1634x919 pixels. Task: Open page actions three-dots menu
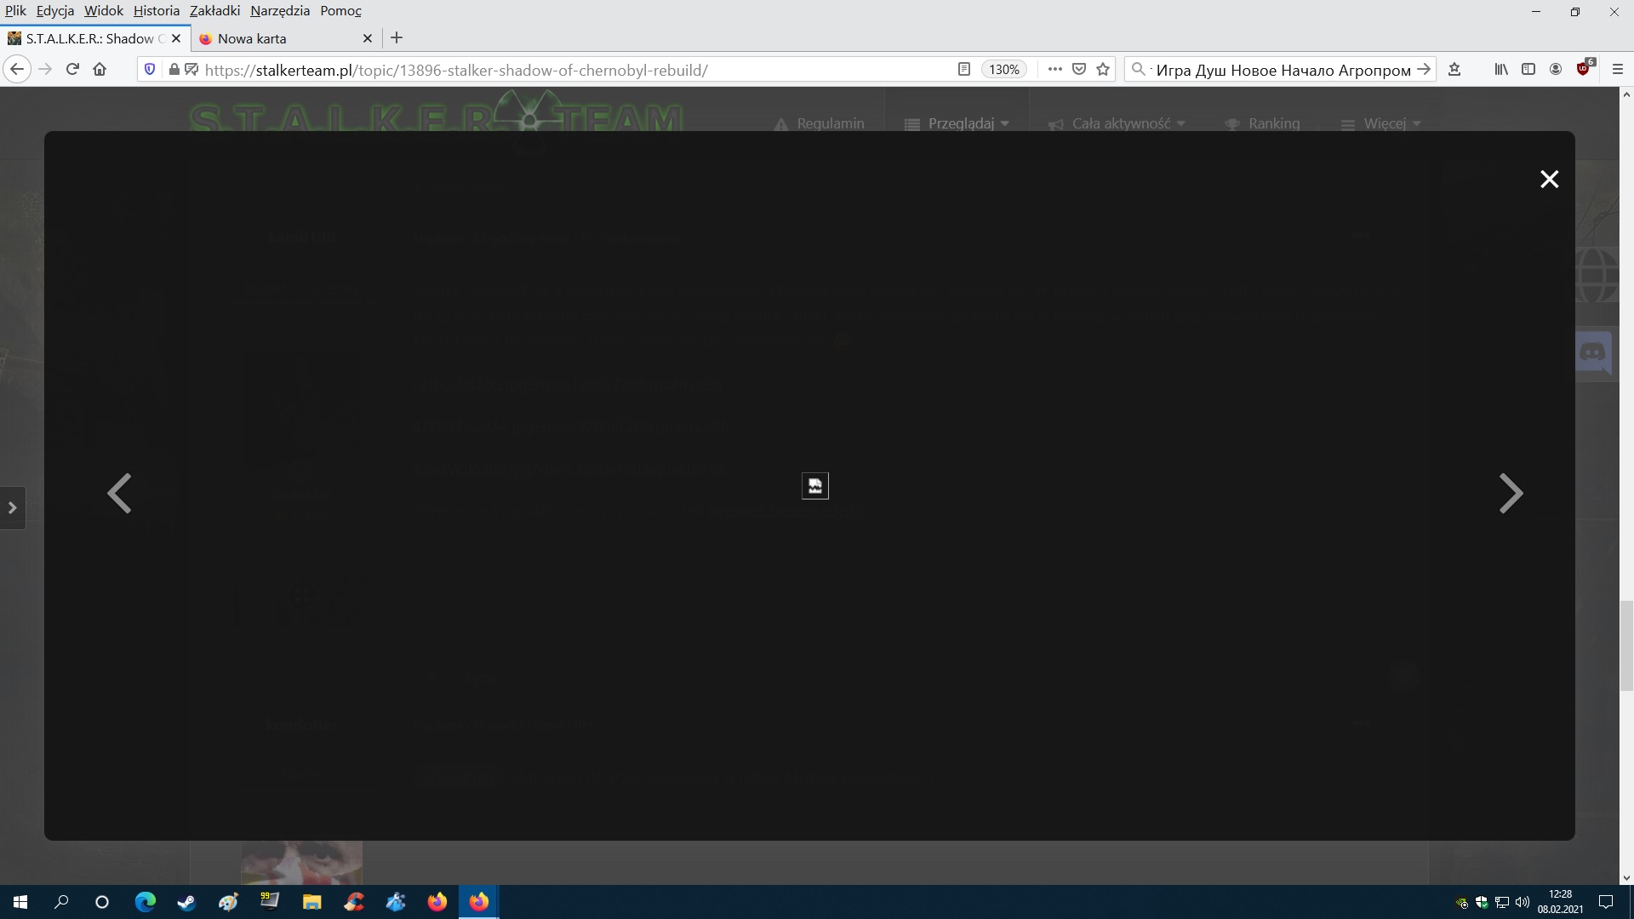click(1054, 70)
